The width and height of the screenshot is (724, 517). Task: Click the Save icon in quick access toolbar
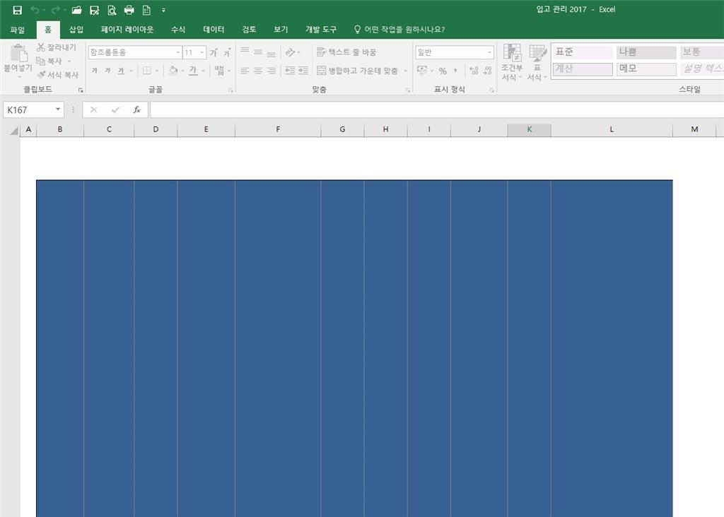coord(17,10)
